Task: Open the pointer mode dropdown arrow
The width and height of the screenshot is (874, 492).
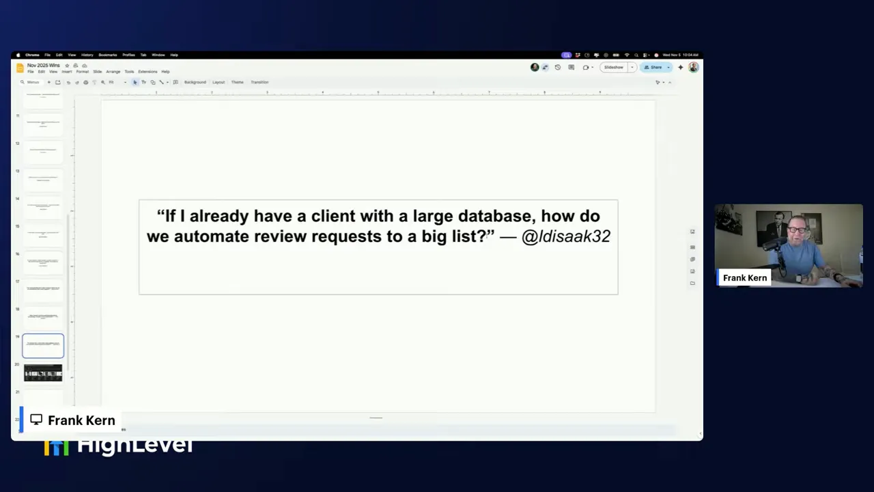Action: click(x=664, y=82)
